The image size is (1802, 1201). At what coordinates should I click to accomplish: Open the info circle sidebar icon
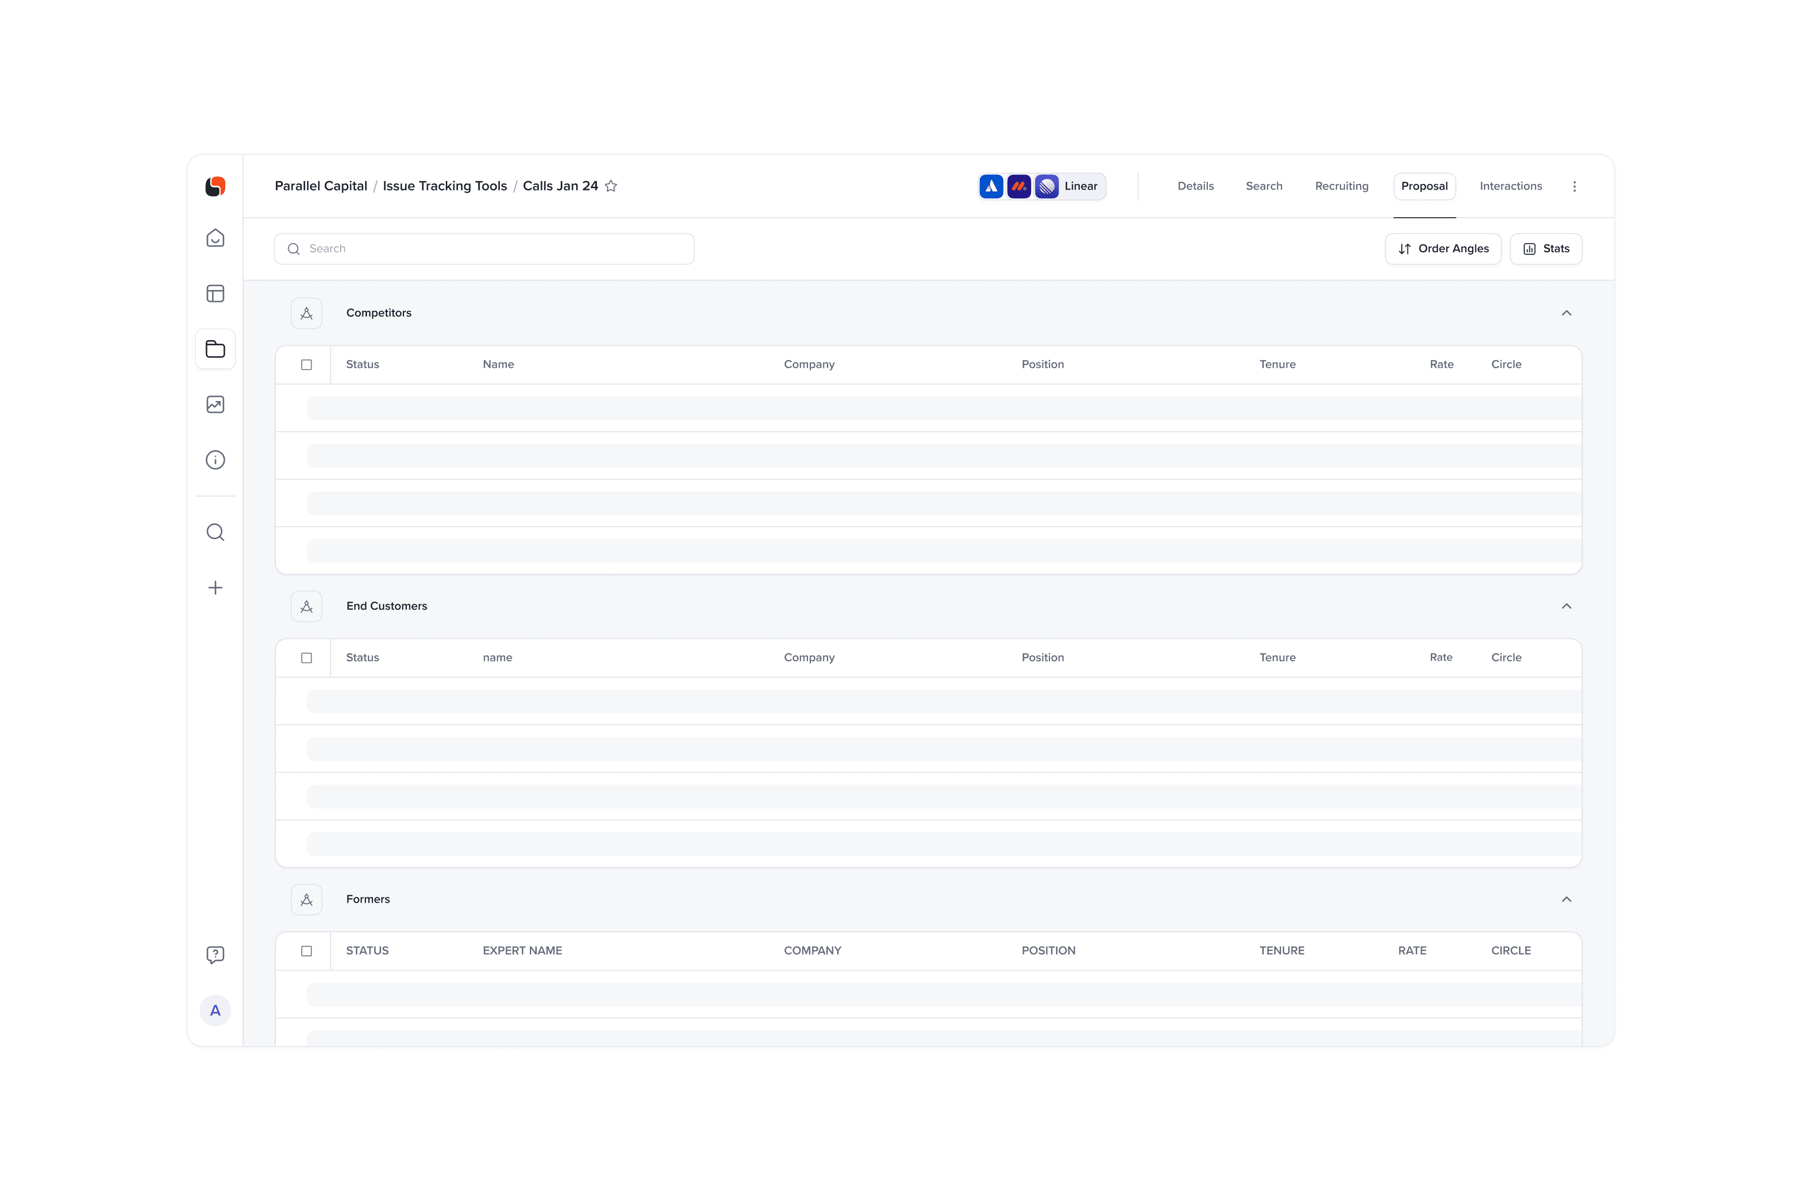click(215, 460)
